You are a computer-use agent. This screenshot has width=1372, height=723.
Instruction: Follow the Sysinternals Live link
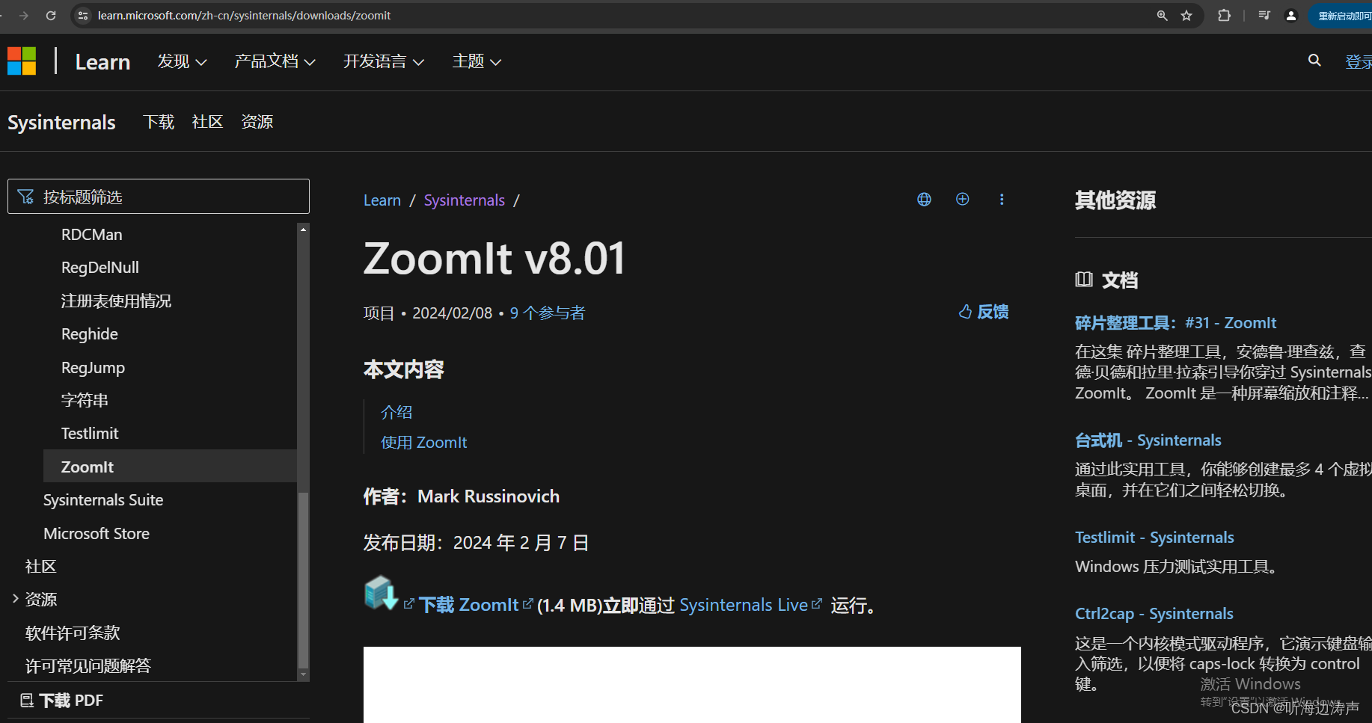click(x=744, y=604)
